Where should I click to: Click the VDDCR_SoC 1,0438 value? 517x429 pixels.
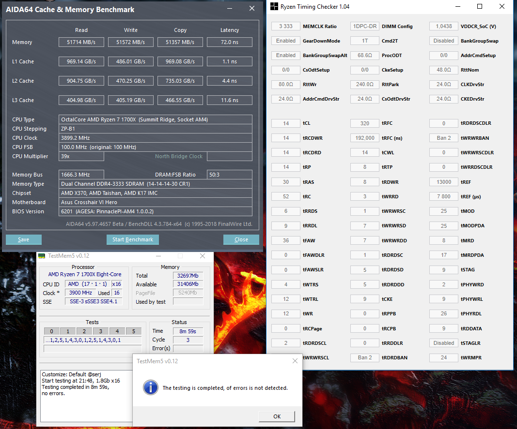pos(444,26)
